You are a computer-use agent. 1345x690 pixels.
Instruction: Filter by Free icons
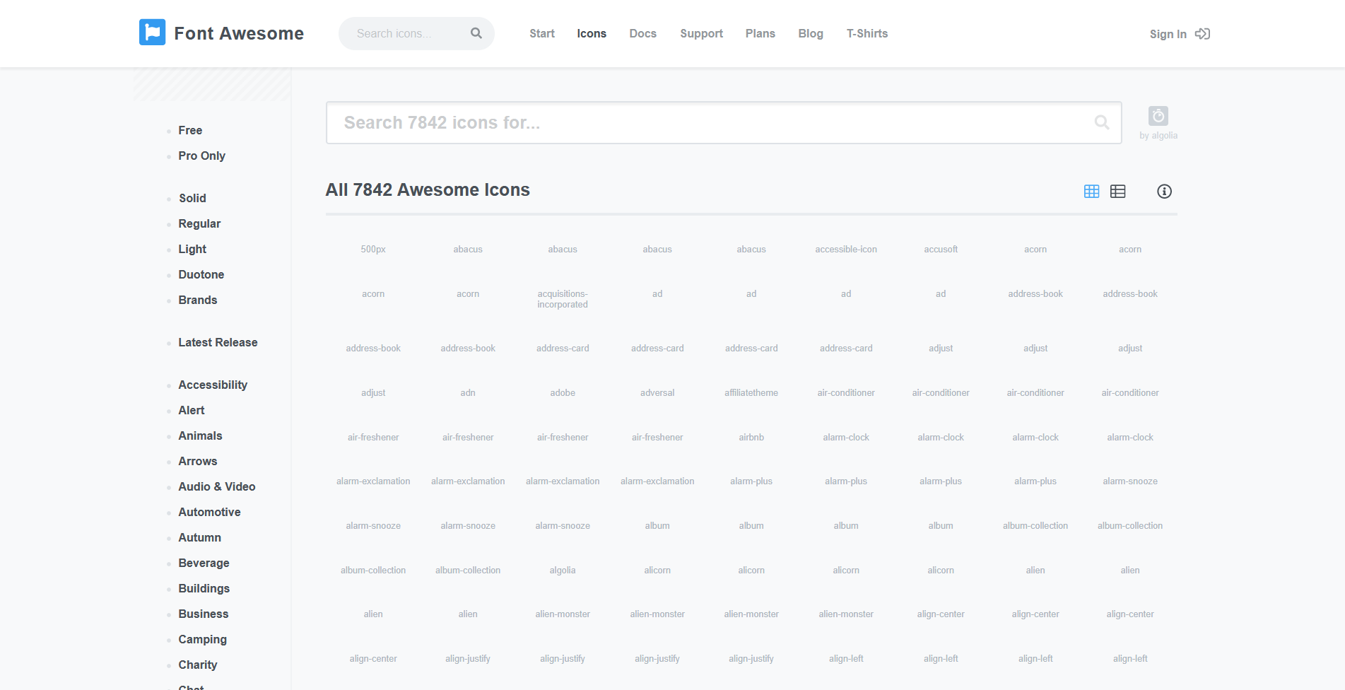pyautogui.click(x=190, y=130)
